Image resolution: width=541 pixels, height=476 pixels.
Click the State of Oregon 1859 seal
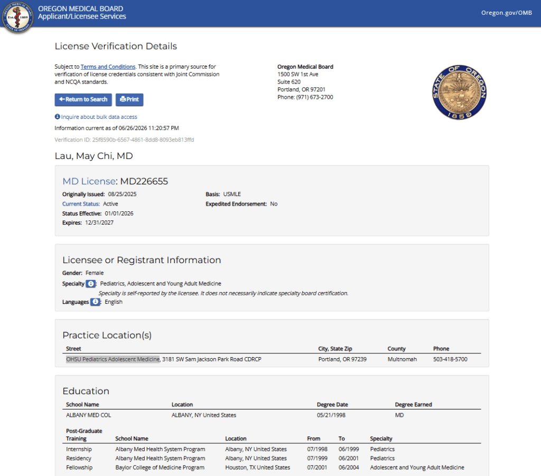(459, 92)
